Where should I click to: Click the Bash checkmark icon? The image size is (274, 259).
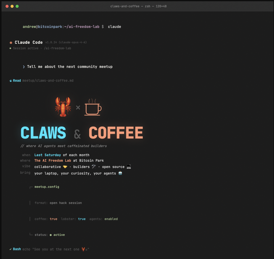pyautogui.click(x=11, y=249)
